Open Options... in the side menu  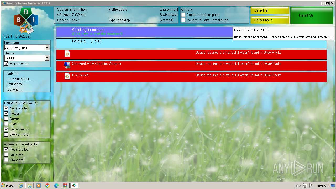[14, 90]
